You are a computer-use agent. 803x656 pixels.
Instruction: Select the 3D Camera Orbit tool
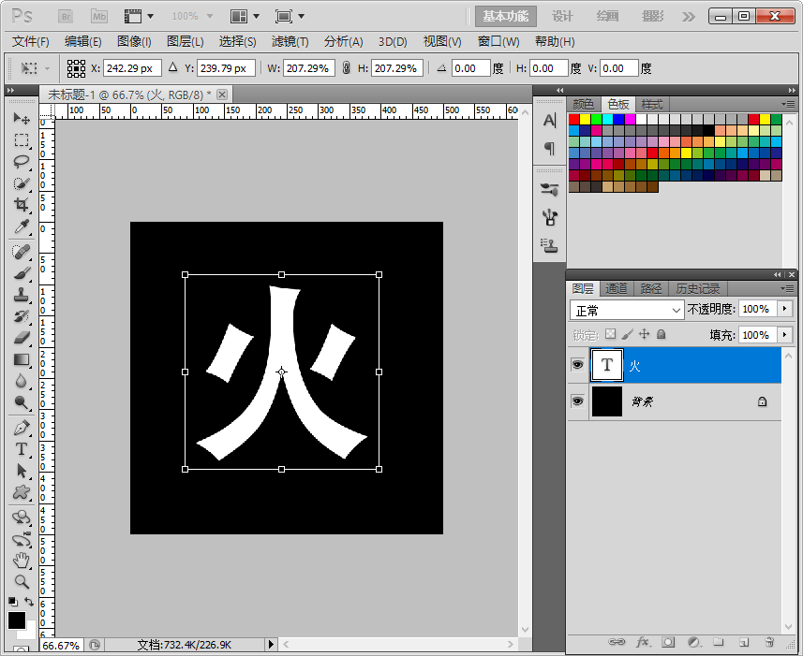21,539
